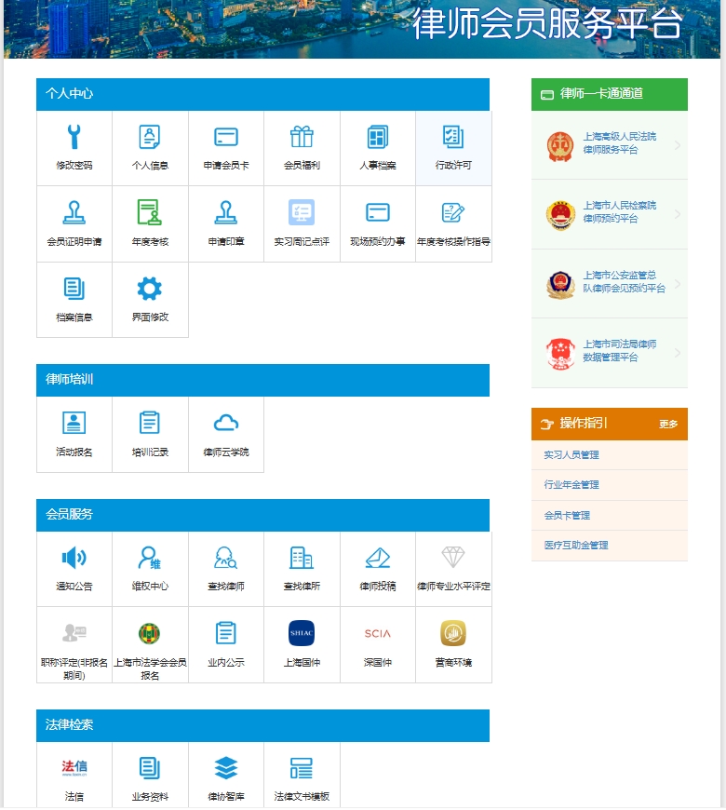Open the 法信 logo icon
This screenshot has height=810, width=726.
[74, 768]
